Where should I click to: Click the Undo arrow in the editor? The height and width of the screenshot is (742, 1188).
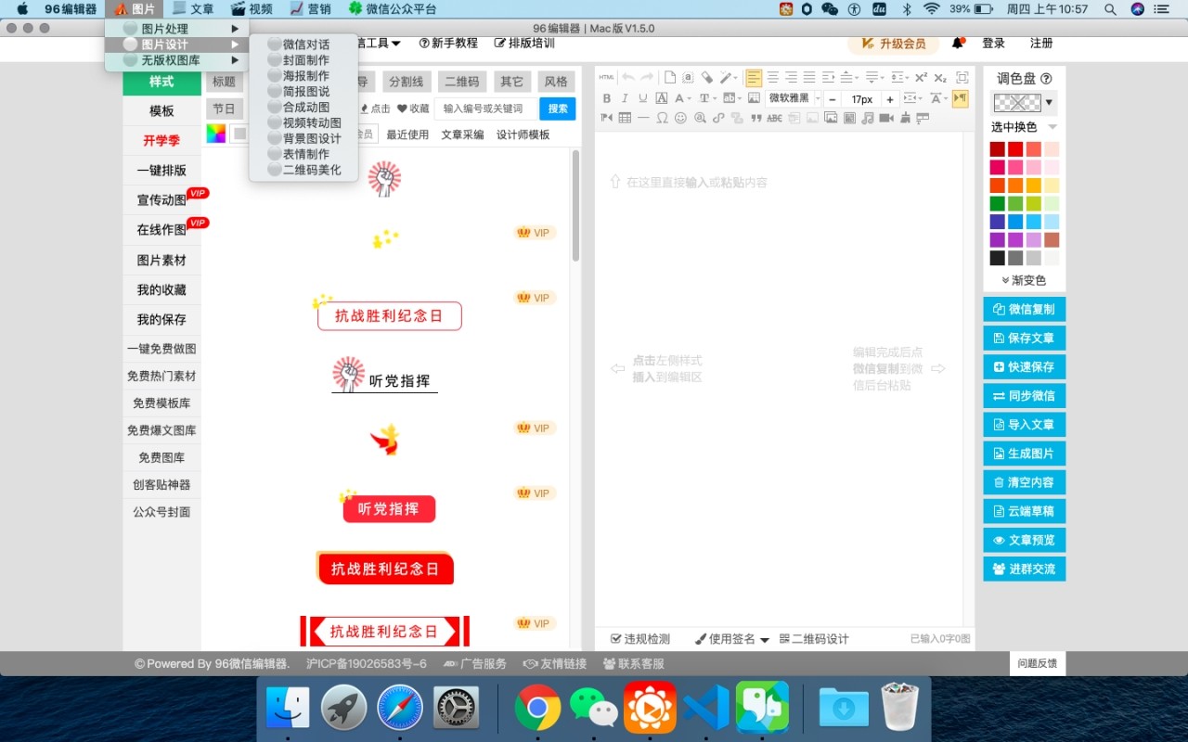(x=629, y=77)
